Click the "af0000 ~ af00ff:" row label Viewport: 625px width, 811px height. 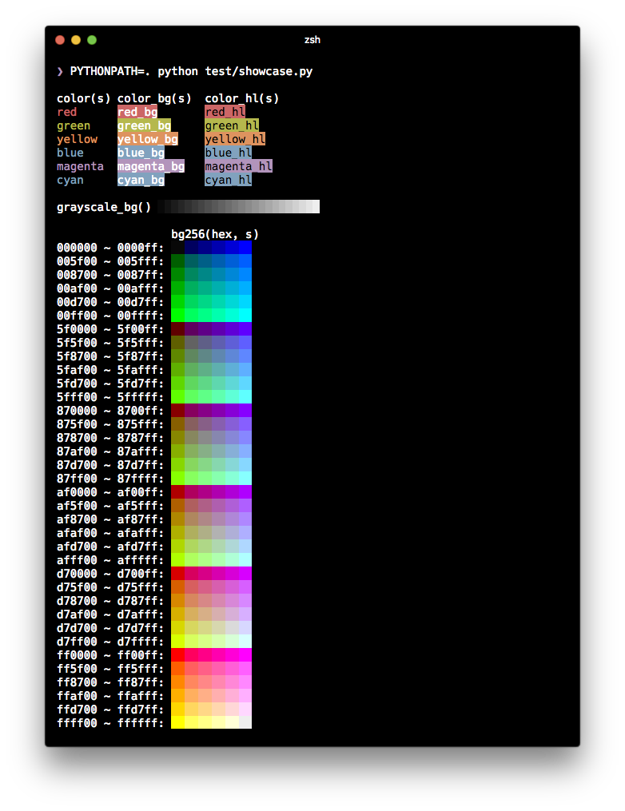coord(110,492)
